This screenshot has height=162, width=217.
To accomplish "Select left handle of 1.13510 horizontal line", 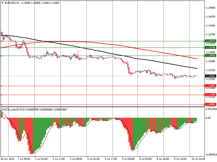I will [2, 41].
